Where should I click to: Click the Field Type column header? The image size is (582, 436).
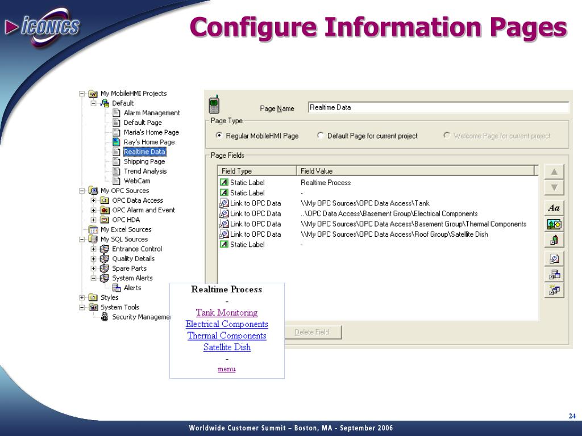(257, 171)
